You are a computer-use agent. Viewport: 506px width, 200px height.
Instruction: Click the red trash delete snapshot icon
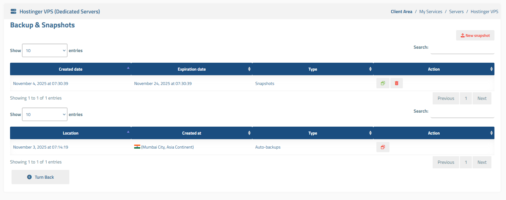coord(396,83)
